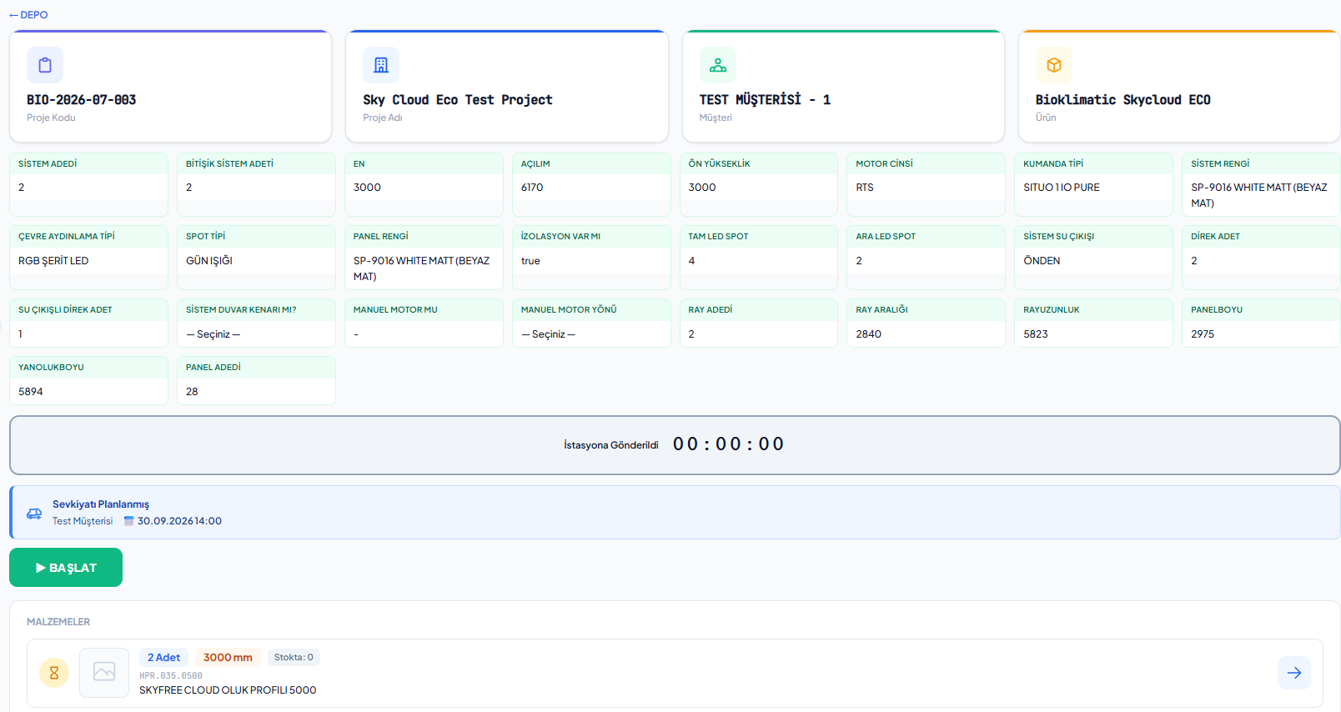This screenshot has width=1341, height=712.
Task: Click the 2 Adet quantity badge
Action: [163, 658]
